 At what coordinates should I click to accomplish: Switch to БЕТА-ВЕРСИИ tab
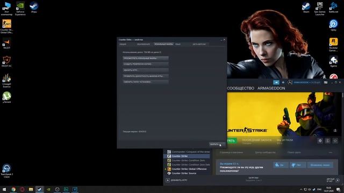[199, 44]
